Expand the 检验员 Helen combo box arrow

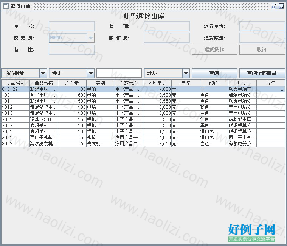pyautogui.click(x=91, y=38)
